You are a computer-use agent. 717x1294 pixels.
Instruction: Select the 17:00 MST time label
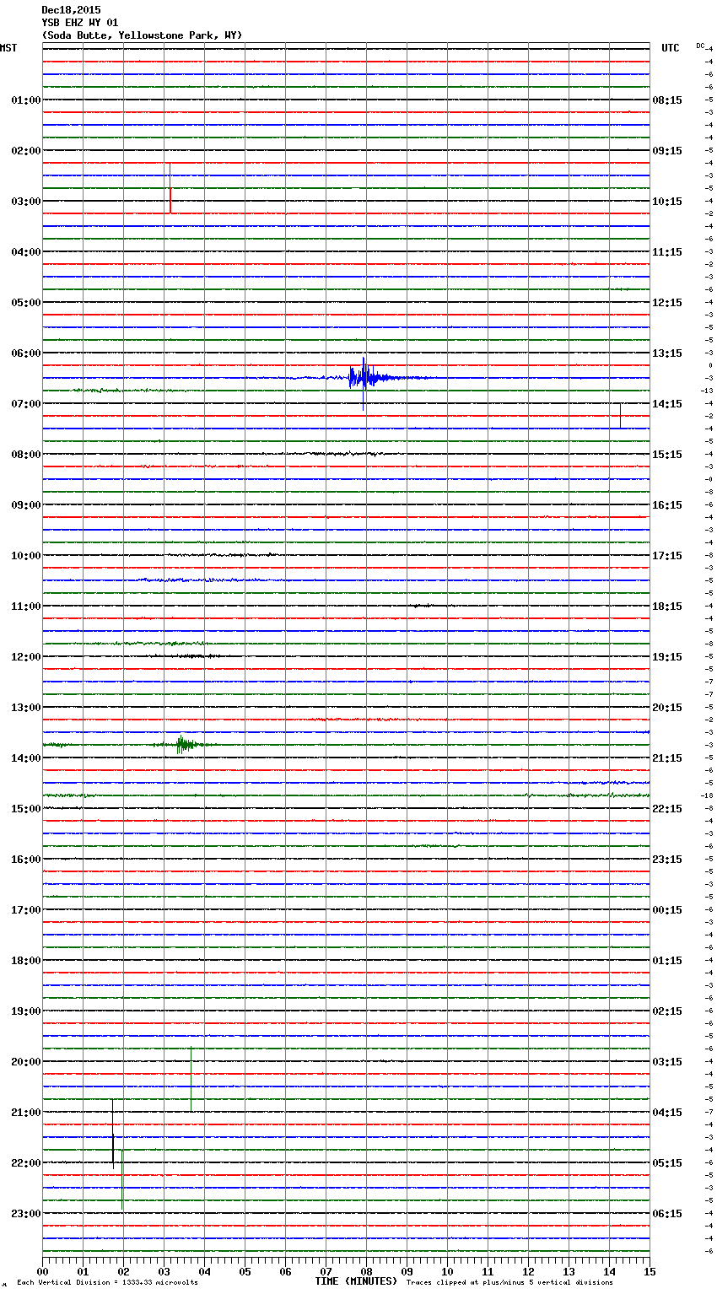pyautogui.click(x=26, y=910)
